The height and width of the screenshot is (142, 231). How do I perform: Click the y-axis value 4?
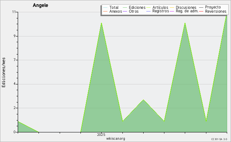(x=15, y=84)
